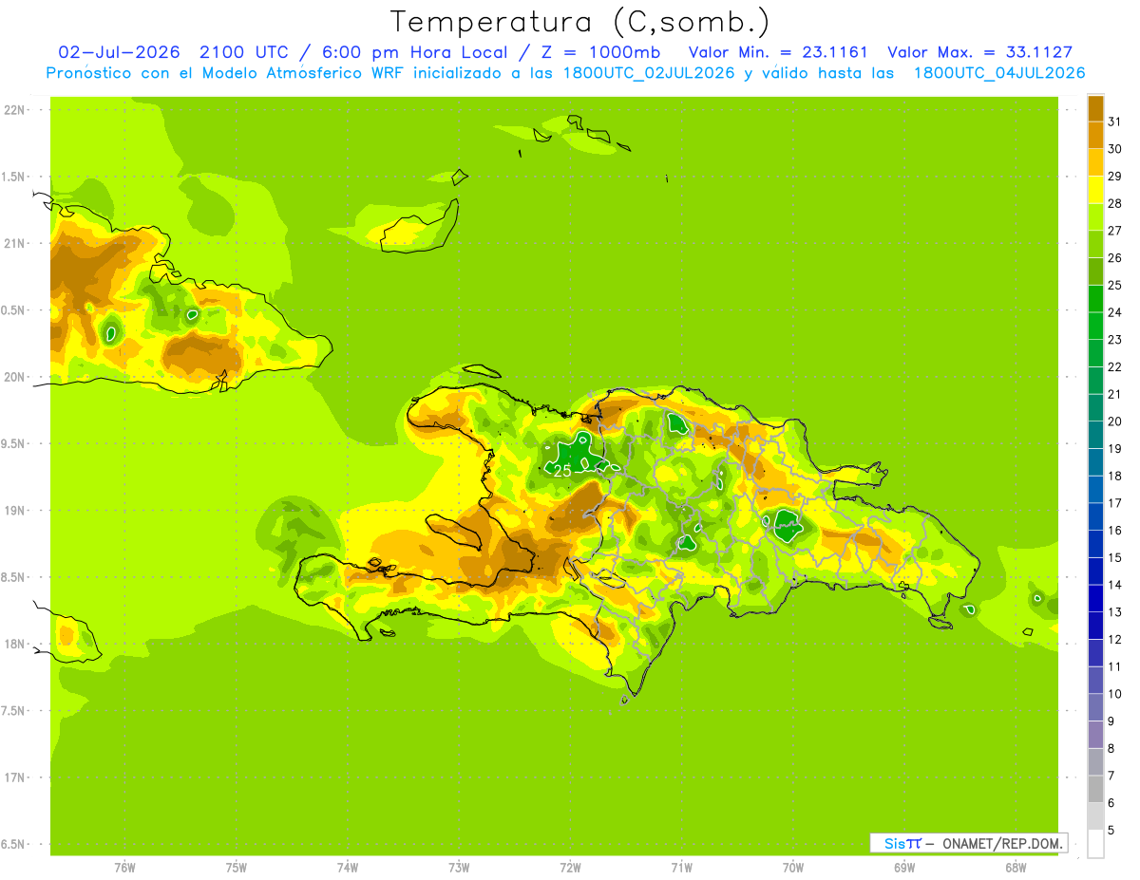Click the orange legend swatch between 29 and 30

pyautogui.click(x=1095, y=162)
